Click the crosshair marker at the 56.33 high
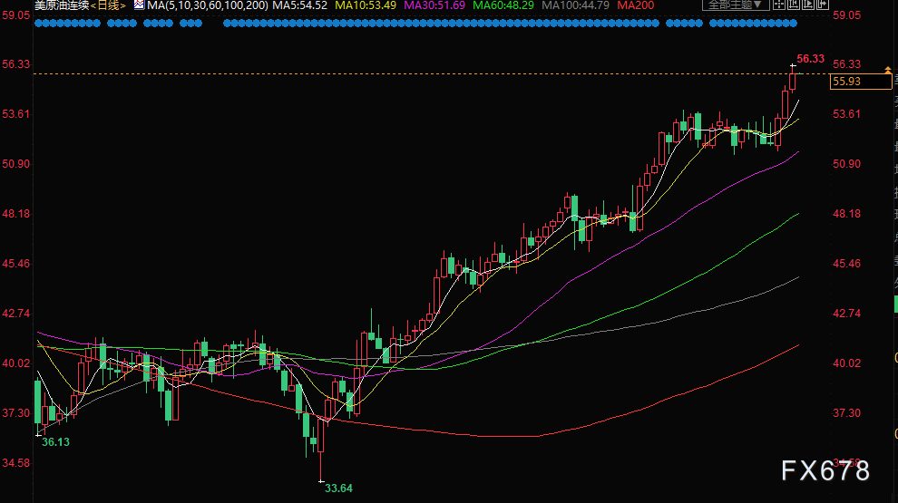 point(793,65)
